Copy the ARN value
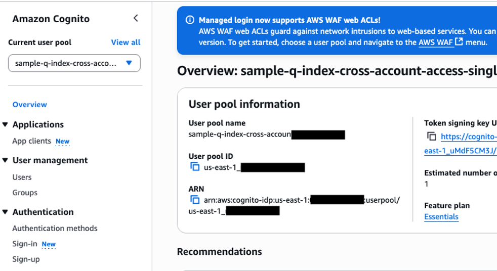Image resolution: width=497 pixels, height=271 pixels. (x=195, y=200)
